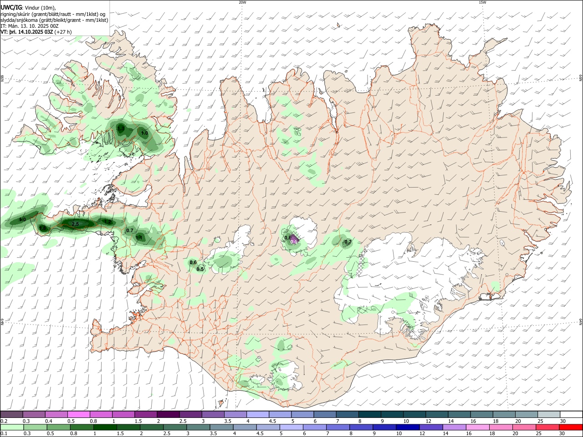
Task: Click the '0.6' precipitation value on the map
Action: coord(193,262)
